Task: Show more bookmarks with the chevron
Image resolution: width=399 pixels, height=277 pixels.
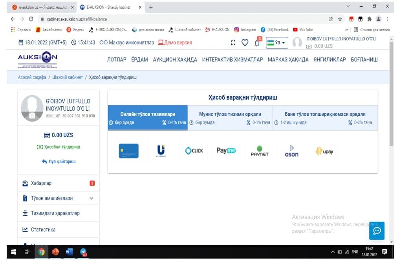Action: point(346,30)
